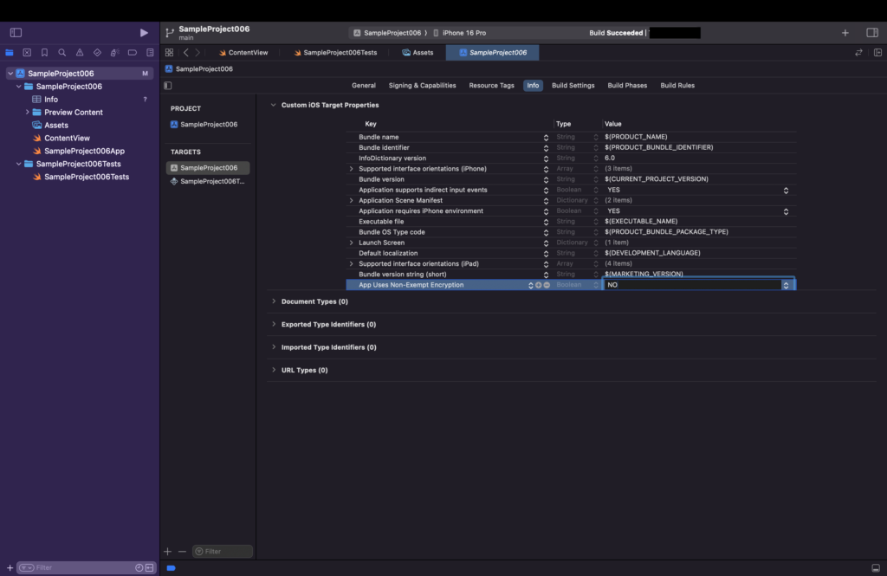Expand the Application Scene Manifest row
The height and width of the screenshot is (576, 887).
click(352, 200)
